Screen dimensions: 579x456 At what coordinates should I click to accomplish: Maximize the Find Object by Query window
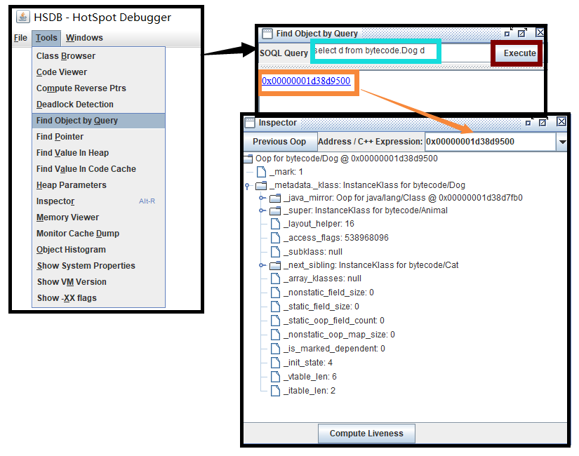click(521, 33)
